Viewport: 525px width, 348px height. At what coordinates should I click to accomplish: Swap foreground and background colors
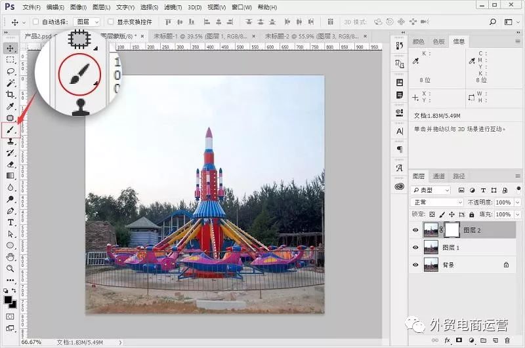click(x=14, y=290)
